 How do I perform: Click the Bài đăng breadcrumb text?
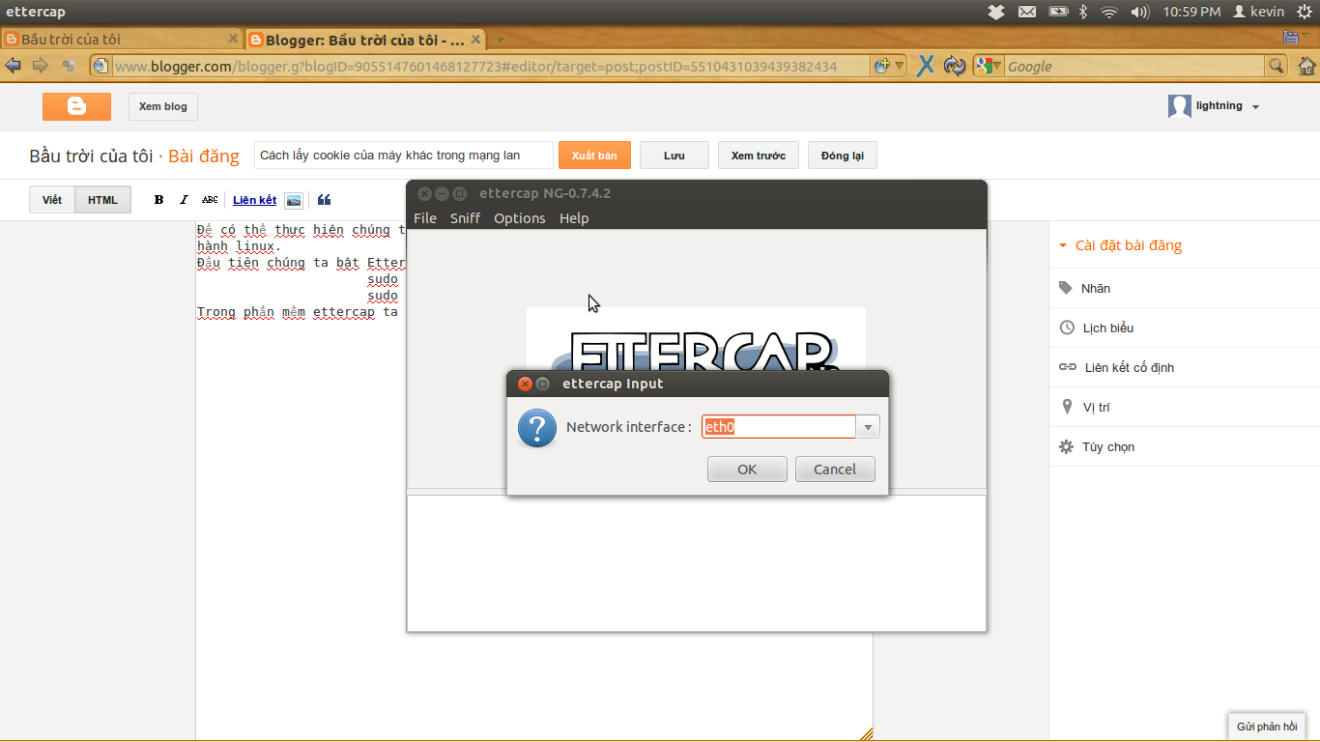204,156
